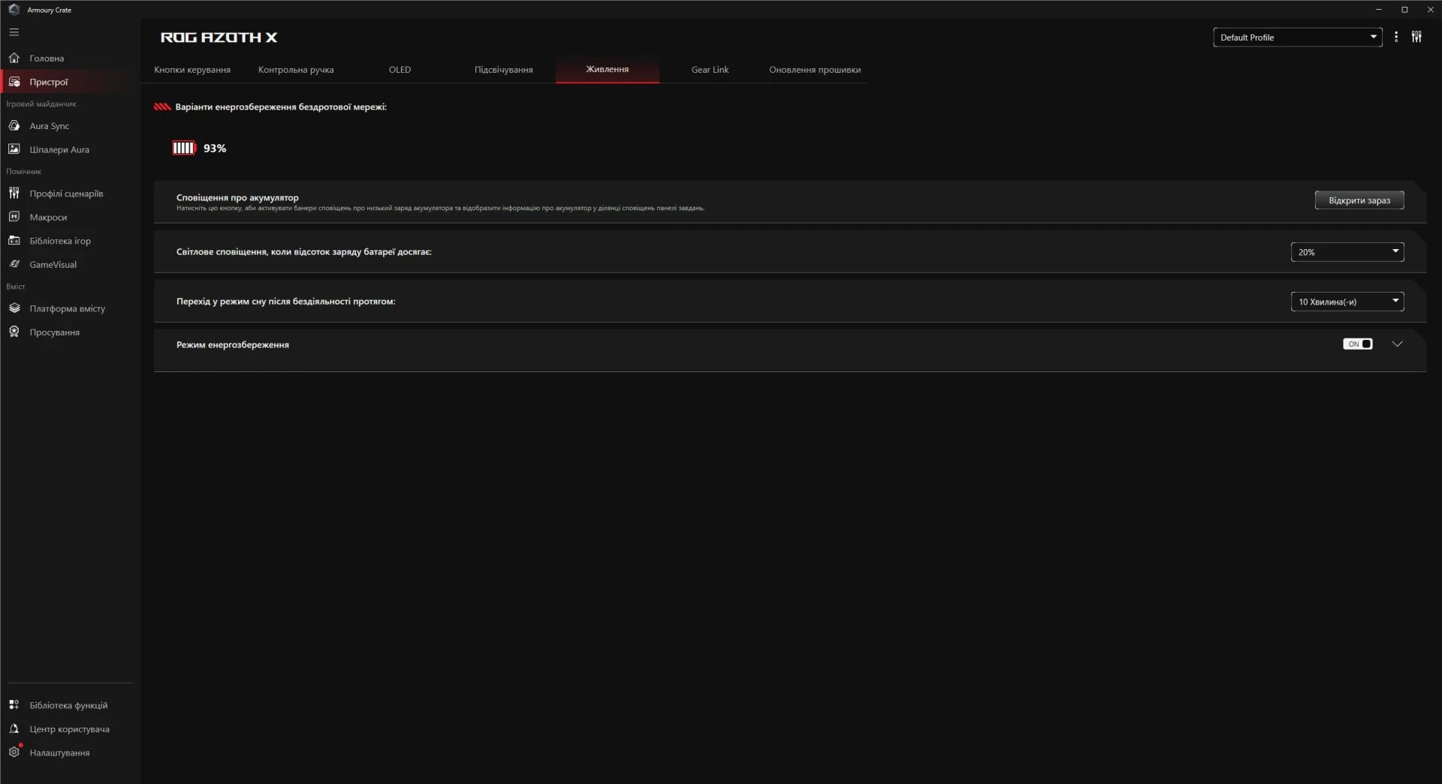This screenshot has height=784, width=1442.
Task: Open the Default Profile dropdown
Action: [x=1298, y=38]
